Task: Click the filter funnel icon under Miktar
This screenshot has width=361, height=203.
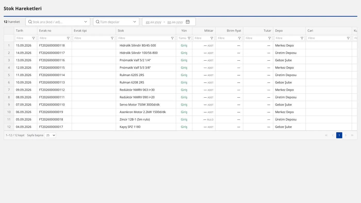Action: pos(212,38)
